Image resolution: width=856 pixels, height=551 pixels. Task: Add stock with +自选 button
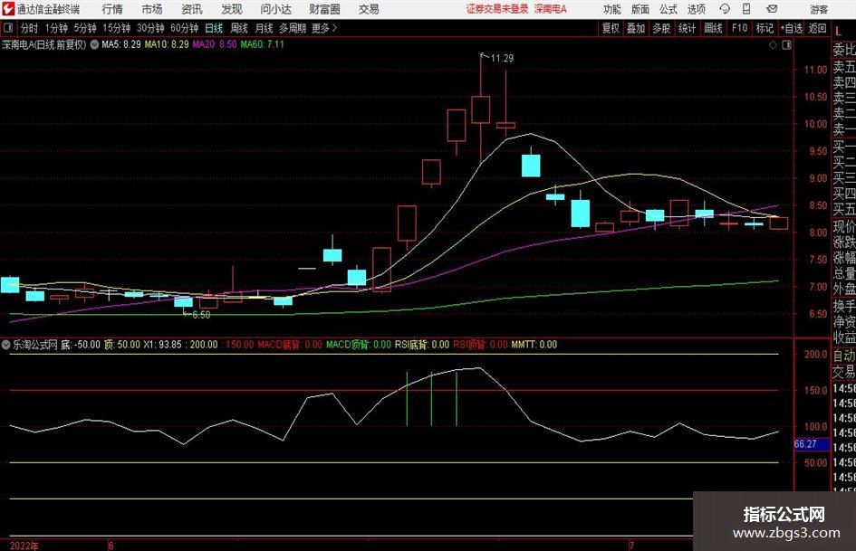point(791,28)
